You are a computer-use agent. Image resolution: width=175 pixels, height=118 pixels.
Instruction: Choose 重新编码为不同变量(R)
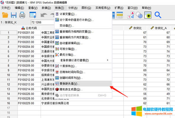83,37
